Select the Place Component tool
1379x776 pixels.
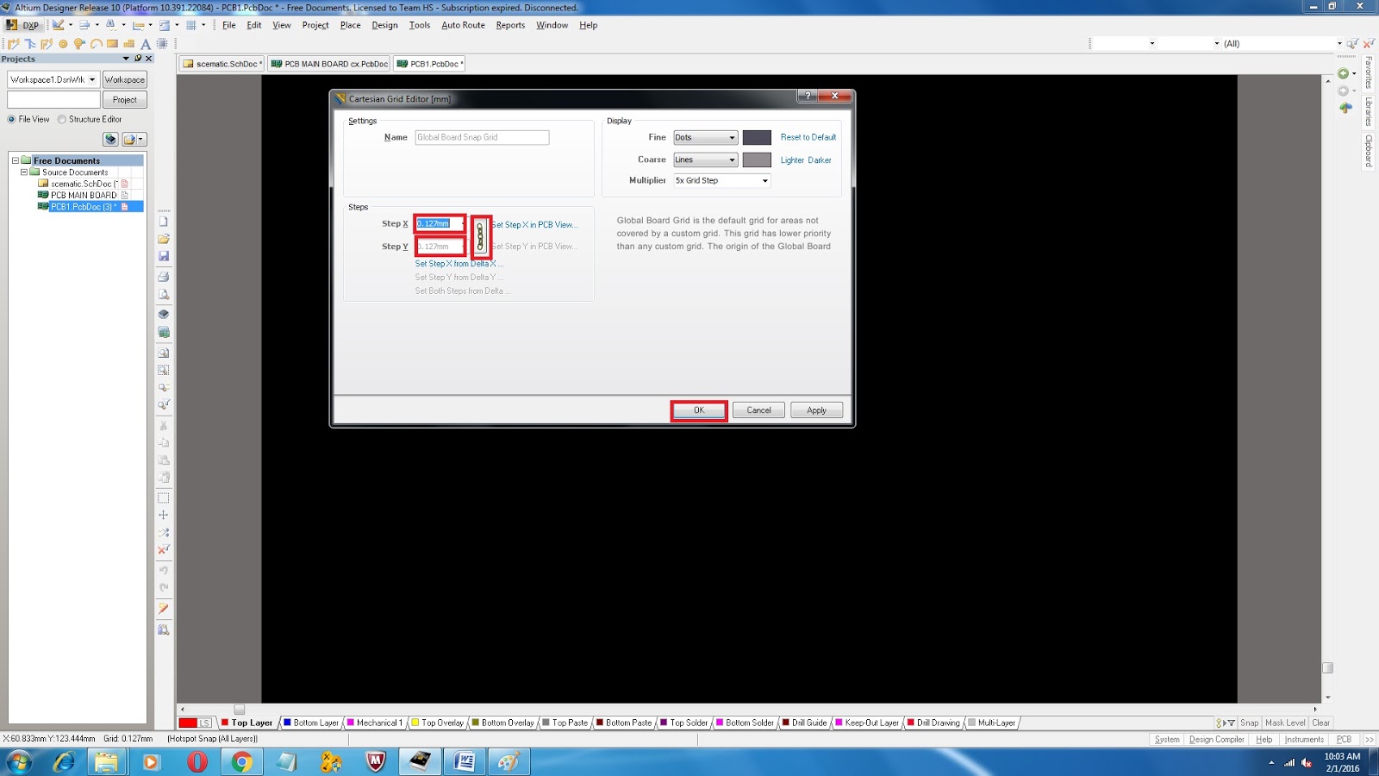[x=161, y=44]
